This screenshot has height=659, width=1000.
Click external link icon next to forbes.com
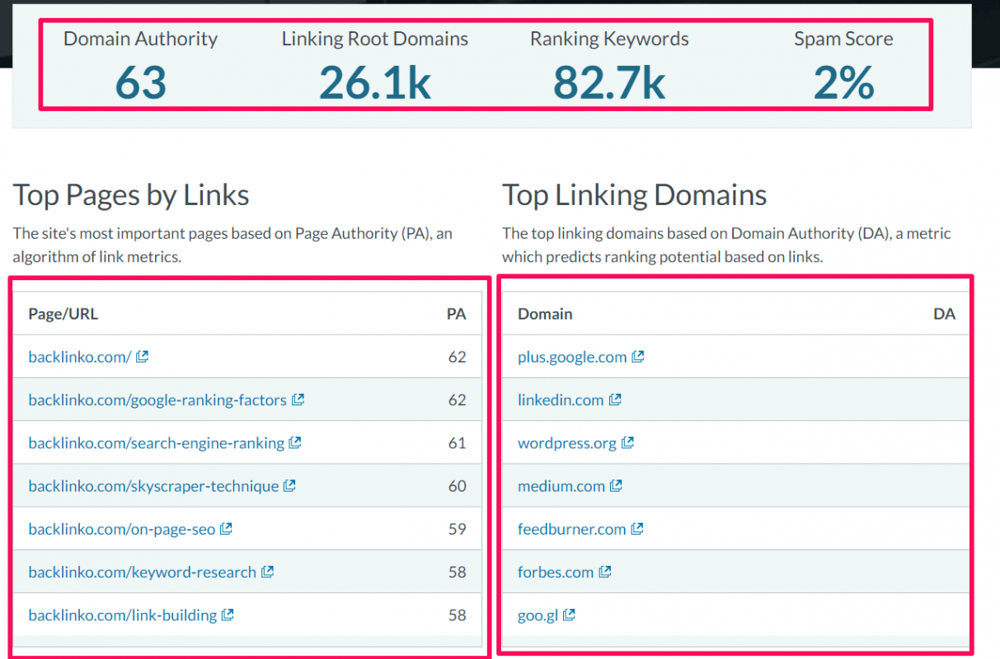(x=604, y=572)
